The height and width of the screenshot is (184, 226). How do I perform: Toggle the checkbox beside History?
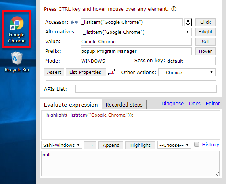click(197, 144)
